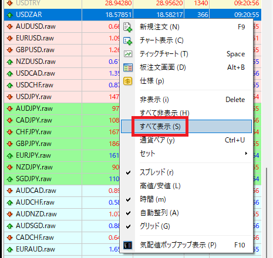273x258 pixels.
Task: Click the green up arrow beside USDZAR
Action: point(10,15)
